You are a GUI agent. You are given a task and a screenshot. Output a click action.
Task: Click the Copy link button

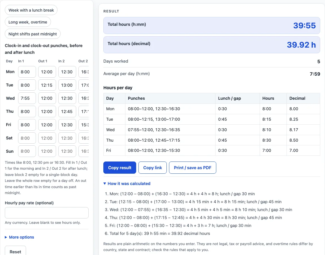tap(153, 168)
